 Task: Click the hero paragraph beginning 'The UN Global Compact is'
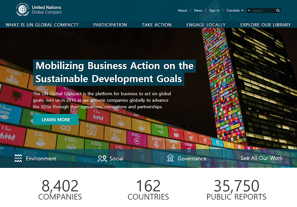102,100
